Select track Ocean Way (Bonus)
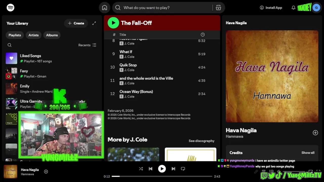The height and width of the screenshot is (182, 324). click(x=162, y=94)
